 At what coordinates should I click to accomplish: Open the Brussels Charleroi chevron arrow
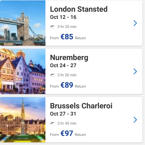click(135, 120)
